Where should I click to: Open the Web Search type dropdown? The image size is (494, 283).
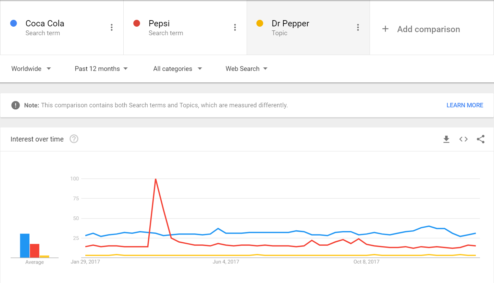point(246,69)
